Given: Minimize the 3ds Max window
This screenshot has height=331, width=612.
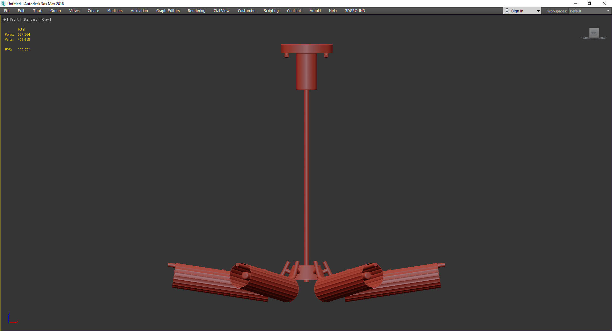Looking at the screenshot, I should [575, 4].
